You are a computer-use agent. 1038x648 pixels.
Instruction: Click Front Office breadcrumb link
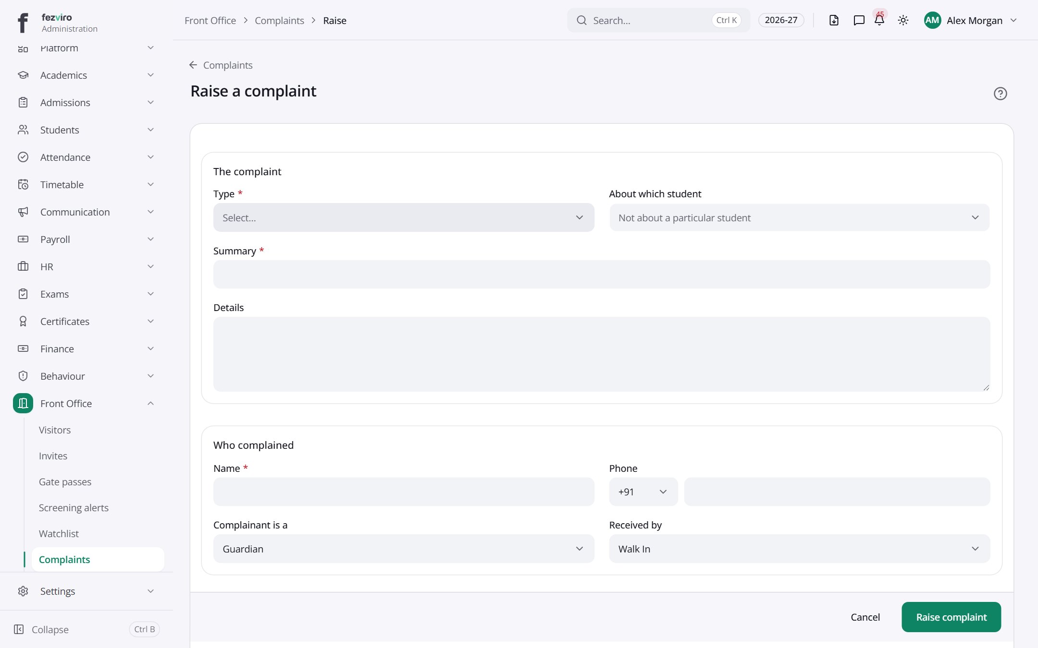pyautogui.click(x=210, y=21)
